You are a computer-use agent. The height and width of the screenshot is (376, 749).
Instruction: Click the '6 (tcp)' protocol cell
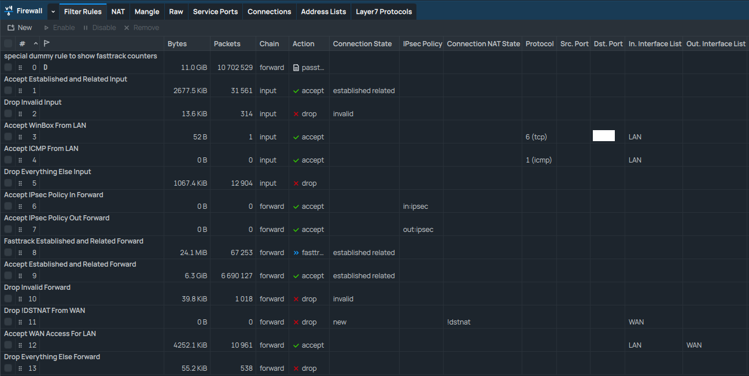pyautogui.click(x=536, y=137)
